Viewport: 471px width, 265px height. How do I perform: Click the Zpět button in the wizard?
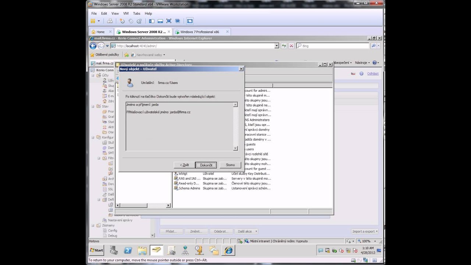point(184,165)
